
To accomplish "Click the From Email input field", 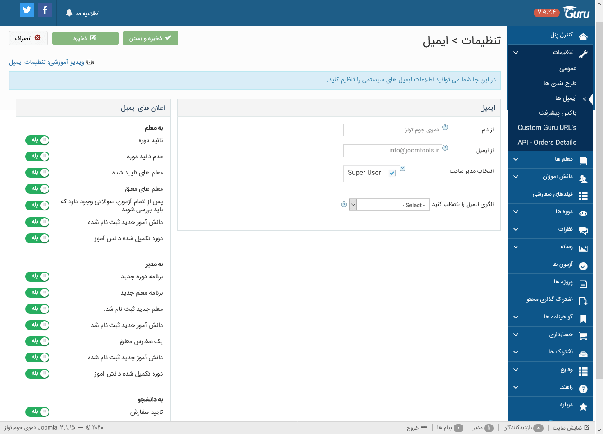I will tap(392, 151).
